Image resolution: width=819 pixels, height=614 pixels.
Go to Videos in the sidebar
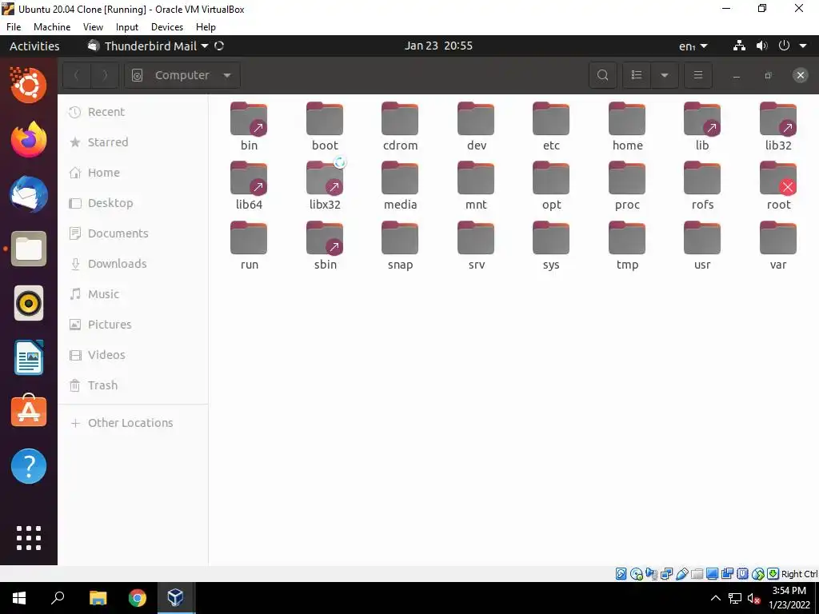click(x=133, y=354)
